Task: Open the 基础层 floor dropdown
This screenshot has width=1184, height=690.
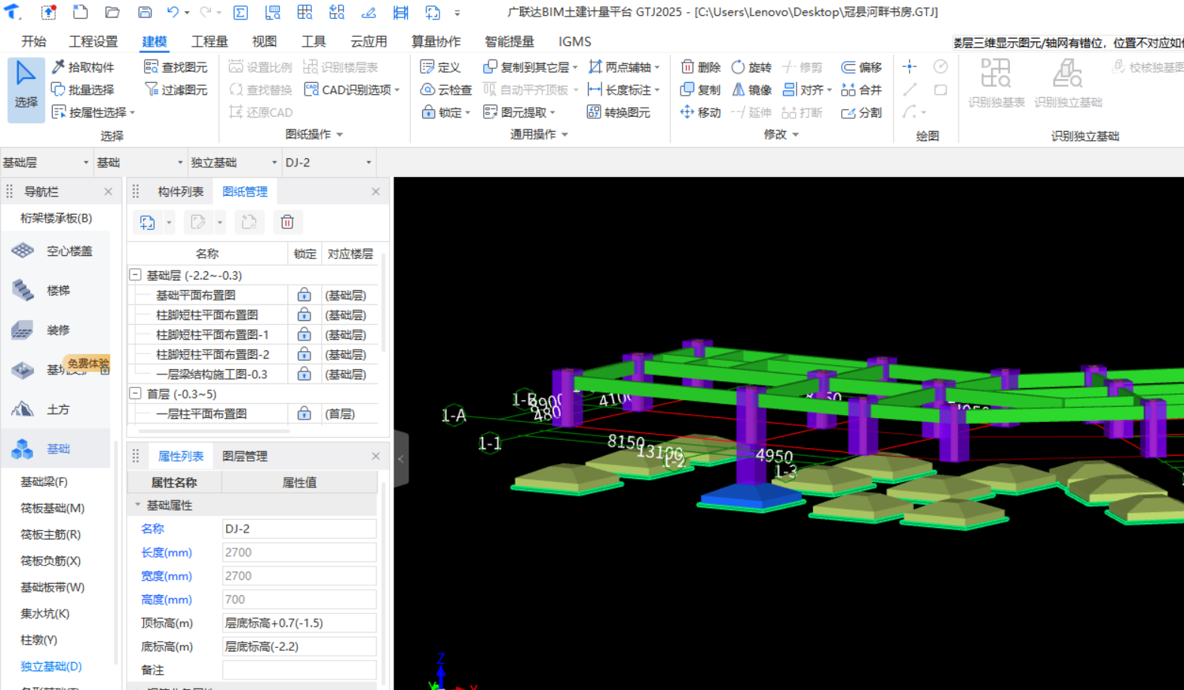Action: pos(46,162)
